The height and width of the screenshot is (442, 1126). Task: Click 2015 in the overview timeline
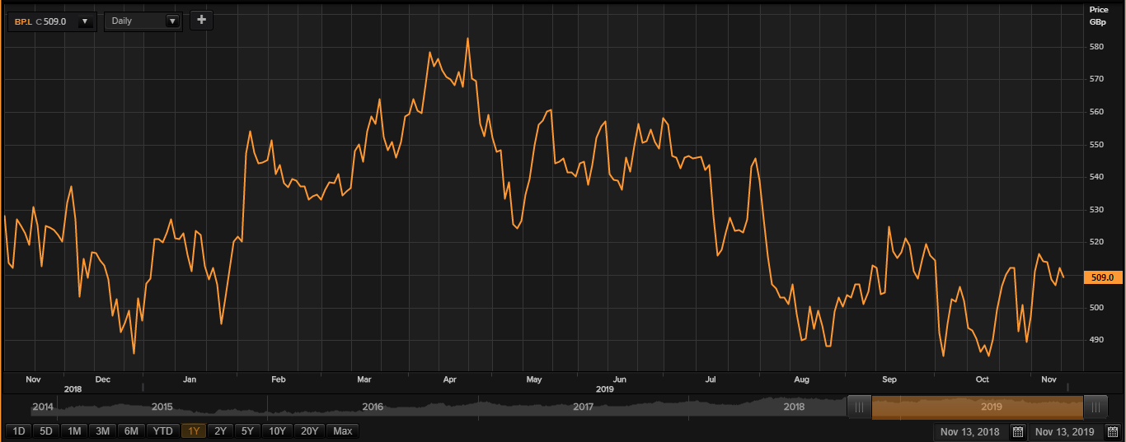(x=162, y=407)
